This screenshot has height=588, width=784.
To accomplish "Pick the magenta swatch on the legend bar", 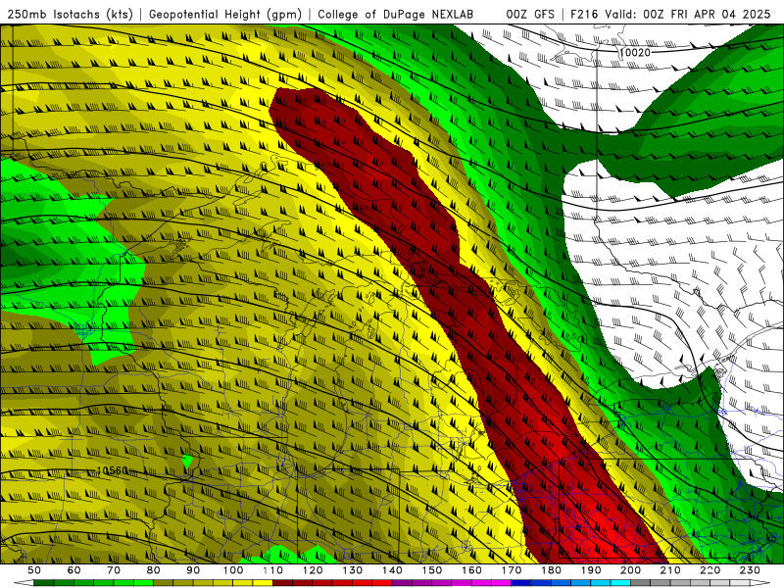I will coord(501,583).
